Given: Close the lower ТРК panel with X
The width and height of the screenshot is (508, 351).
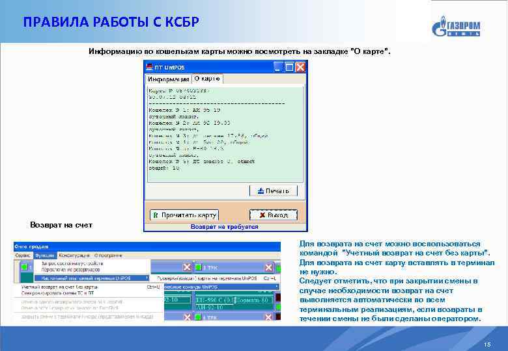Looking at the screenshot, I should pos(268,317).
